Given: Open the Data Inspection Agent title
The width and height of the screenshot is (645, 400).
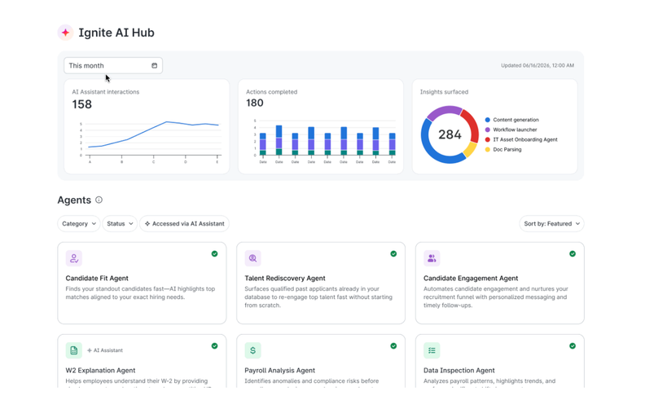Looking at the screenshot, I should pos(459,371).
